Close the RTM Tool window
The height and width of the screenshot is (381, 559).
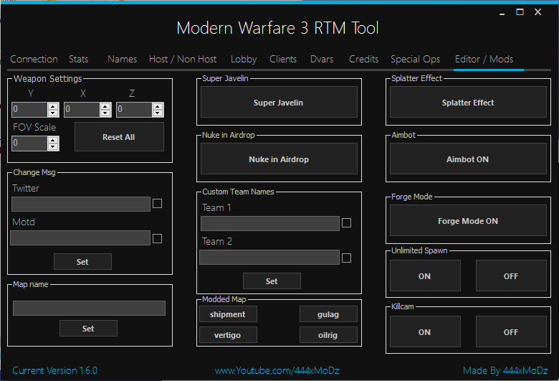[x=538, y=12]
